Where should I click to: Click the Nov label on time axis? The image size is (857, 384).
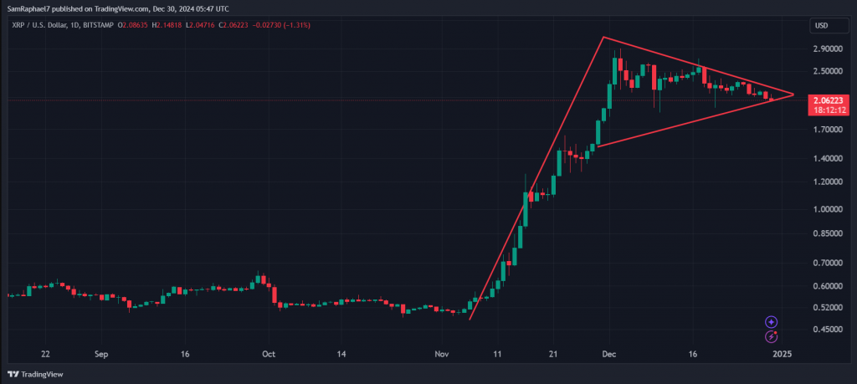pyautogui.click(x=441, y=354)
